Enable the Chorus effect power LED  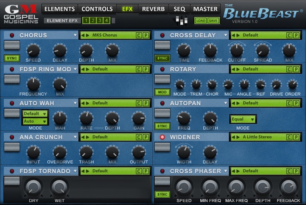click(12, 35)
